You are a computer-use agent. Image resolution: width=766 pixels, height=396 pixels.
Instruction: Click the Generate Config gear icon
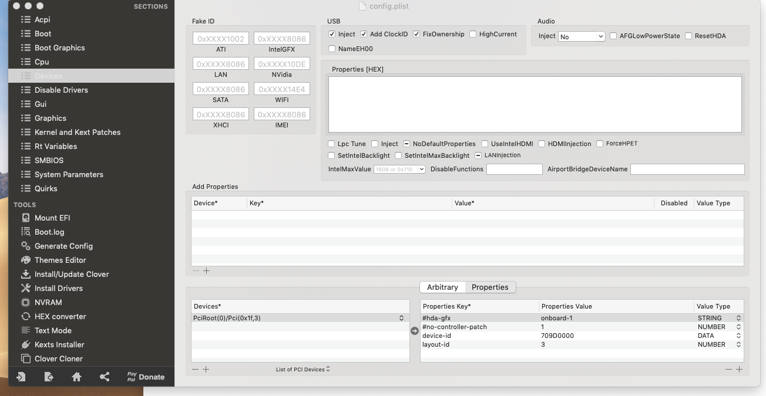pos(25,246)
